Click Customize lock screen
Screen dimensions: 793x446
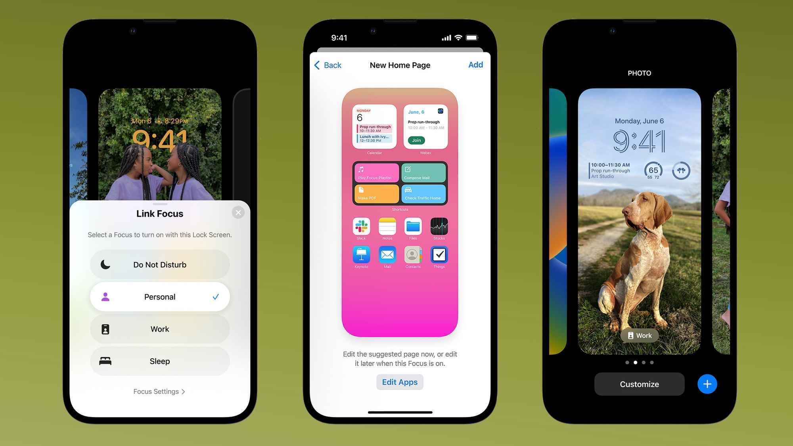pos(639,384)
